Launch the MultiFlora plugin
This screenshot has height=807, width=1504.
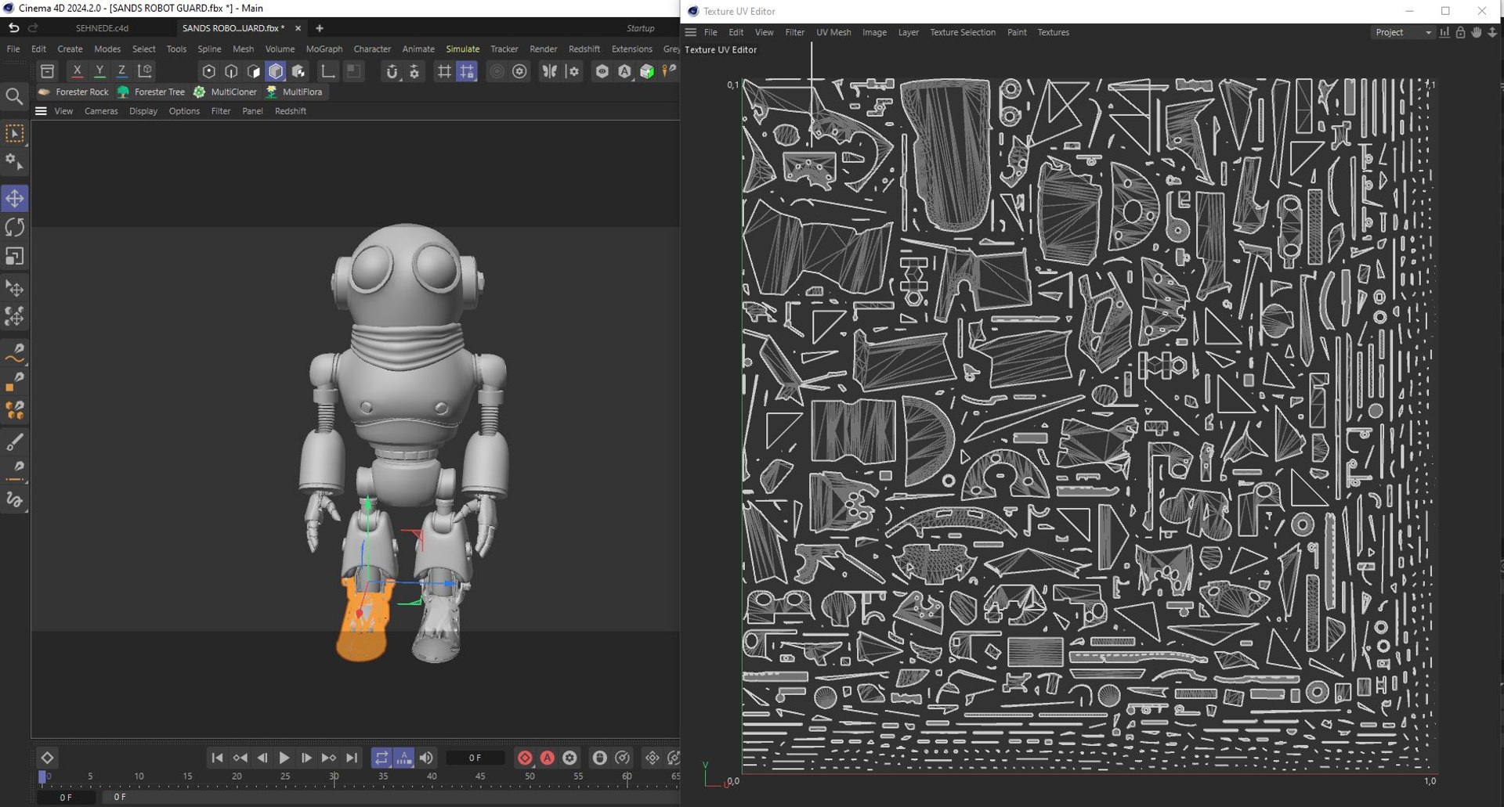(x=294, y=92)
